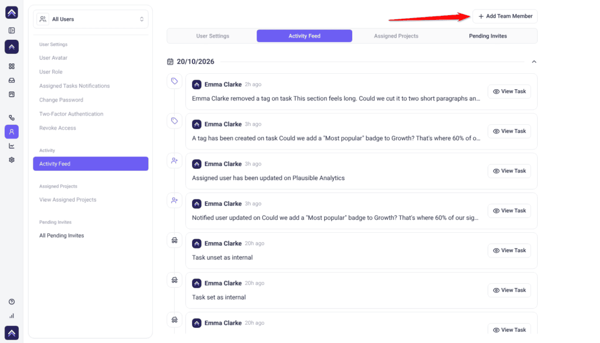This screenshot has width=600, height=343.
Task: Select Revoke Access in left menu
Action: (57, 128)
